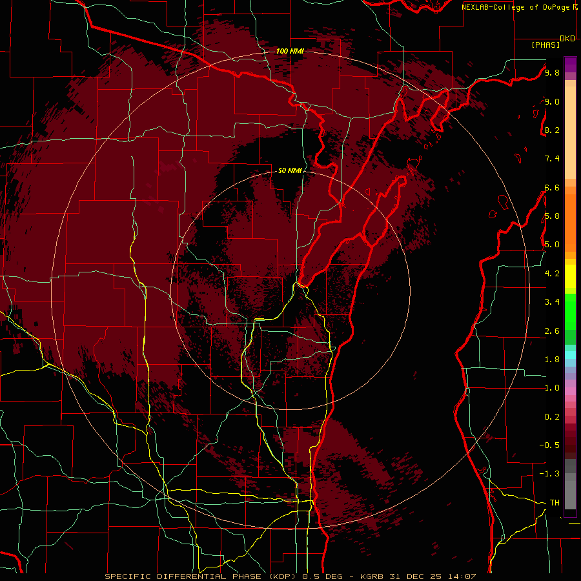Click the 8.2 value on the color scale
Image resolution: width=581 pixels, height=581 pixels.
(552, 130)
